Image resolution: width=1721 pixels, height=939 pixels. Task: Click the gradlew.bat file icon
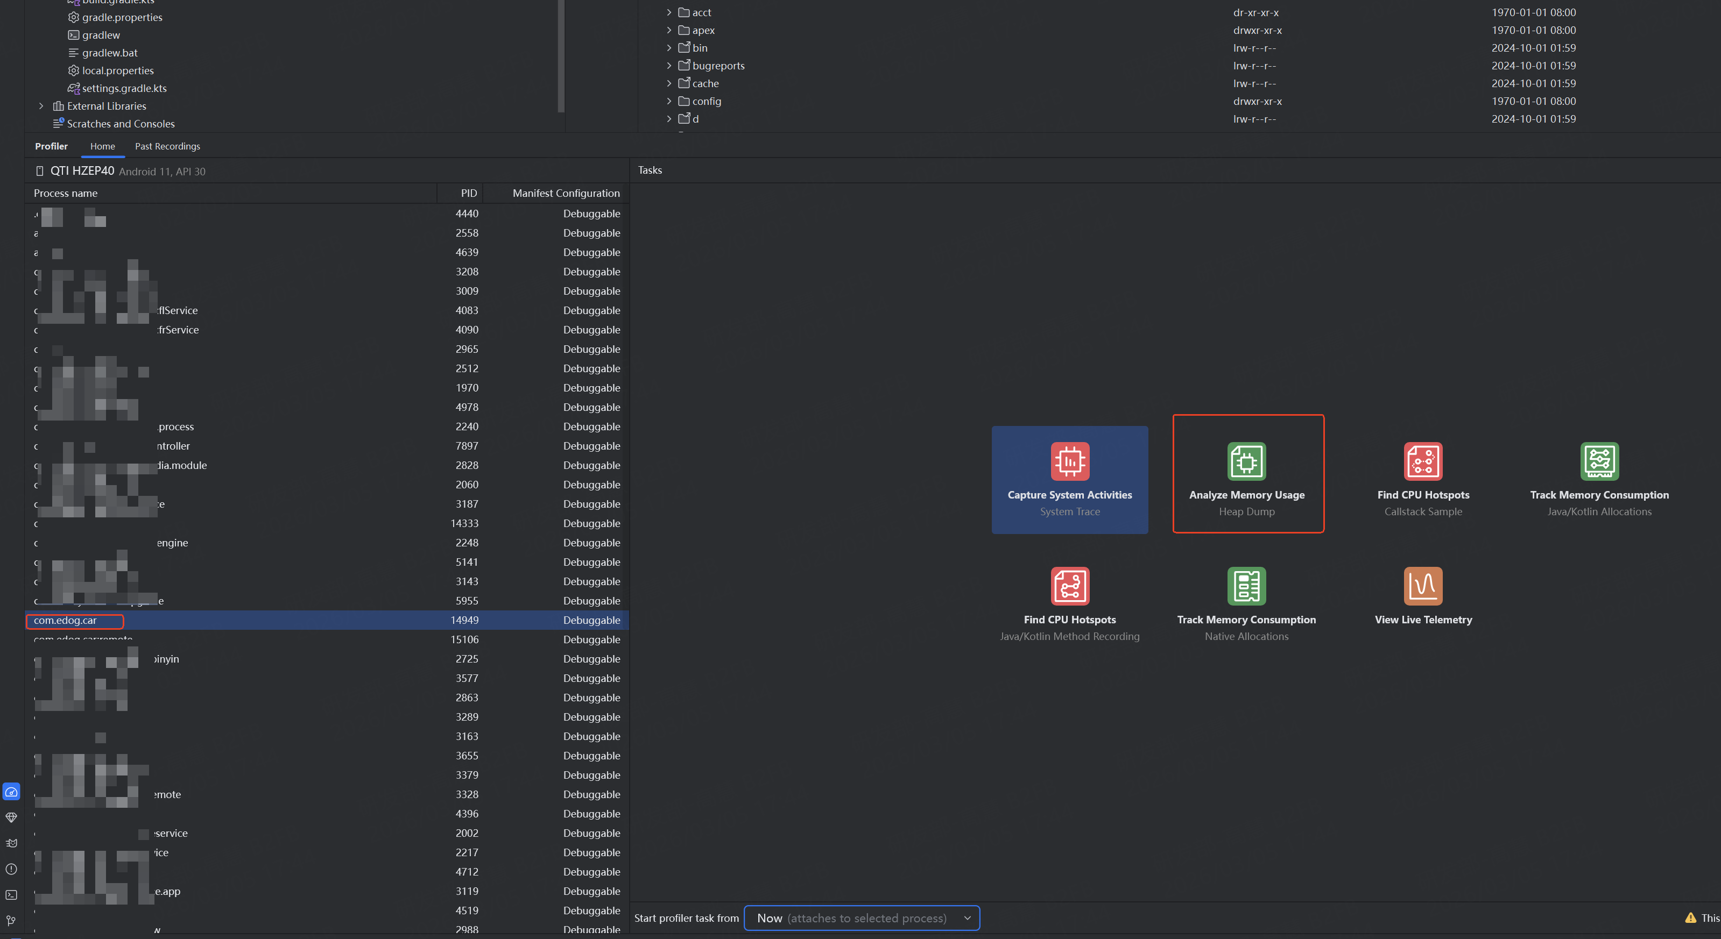[74, 53]
